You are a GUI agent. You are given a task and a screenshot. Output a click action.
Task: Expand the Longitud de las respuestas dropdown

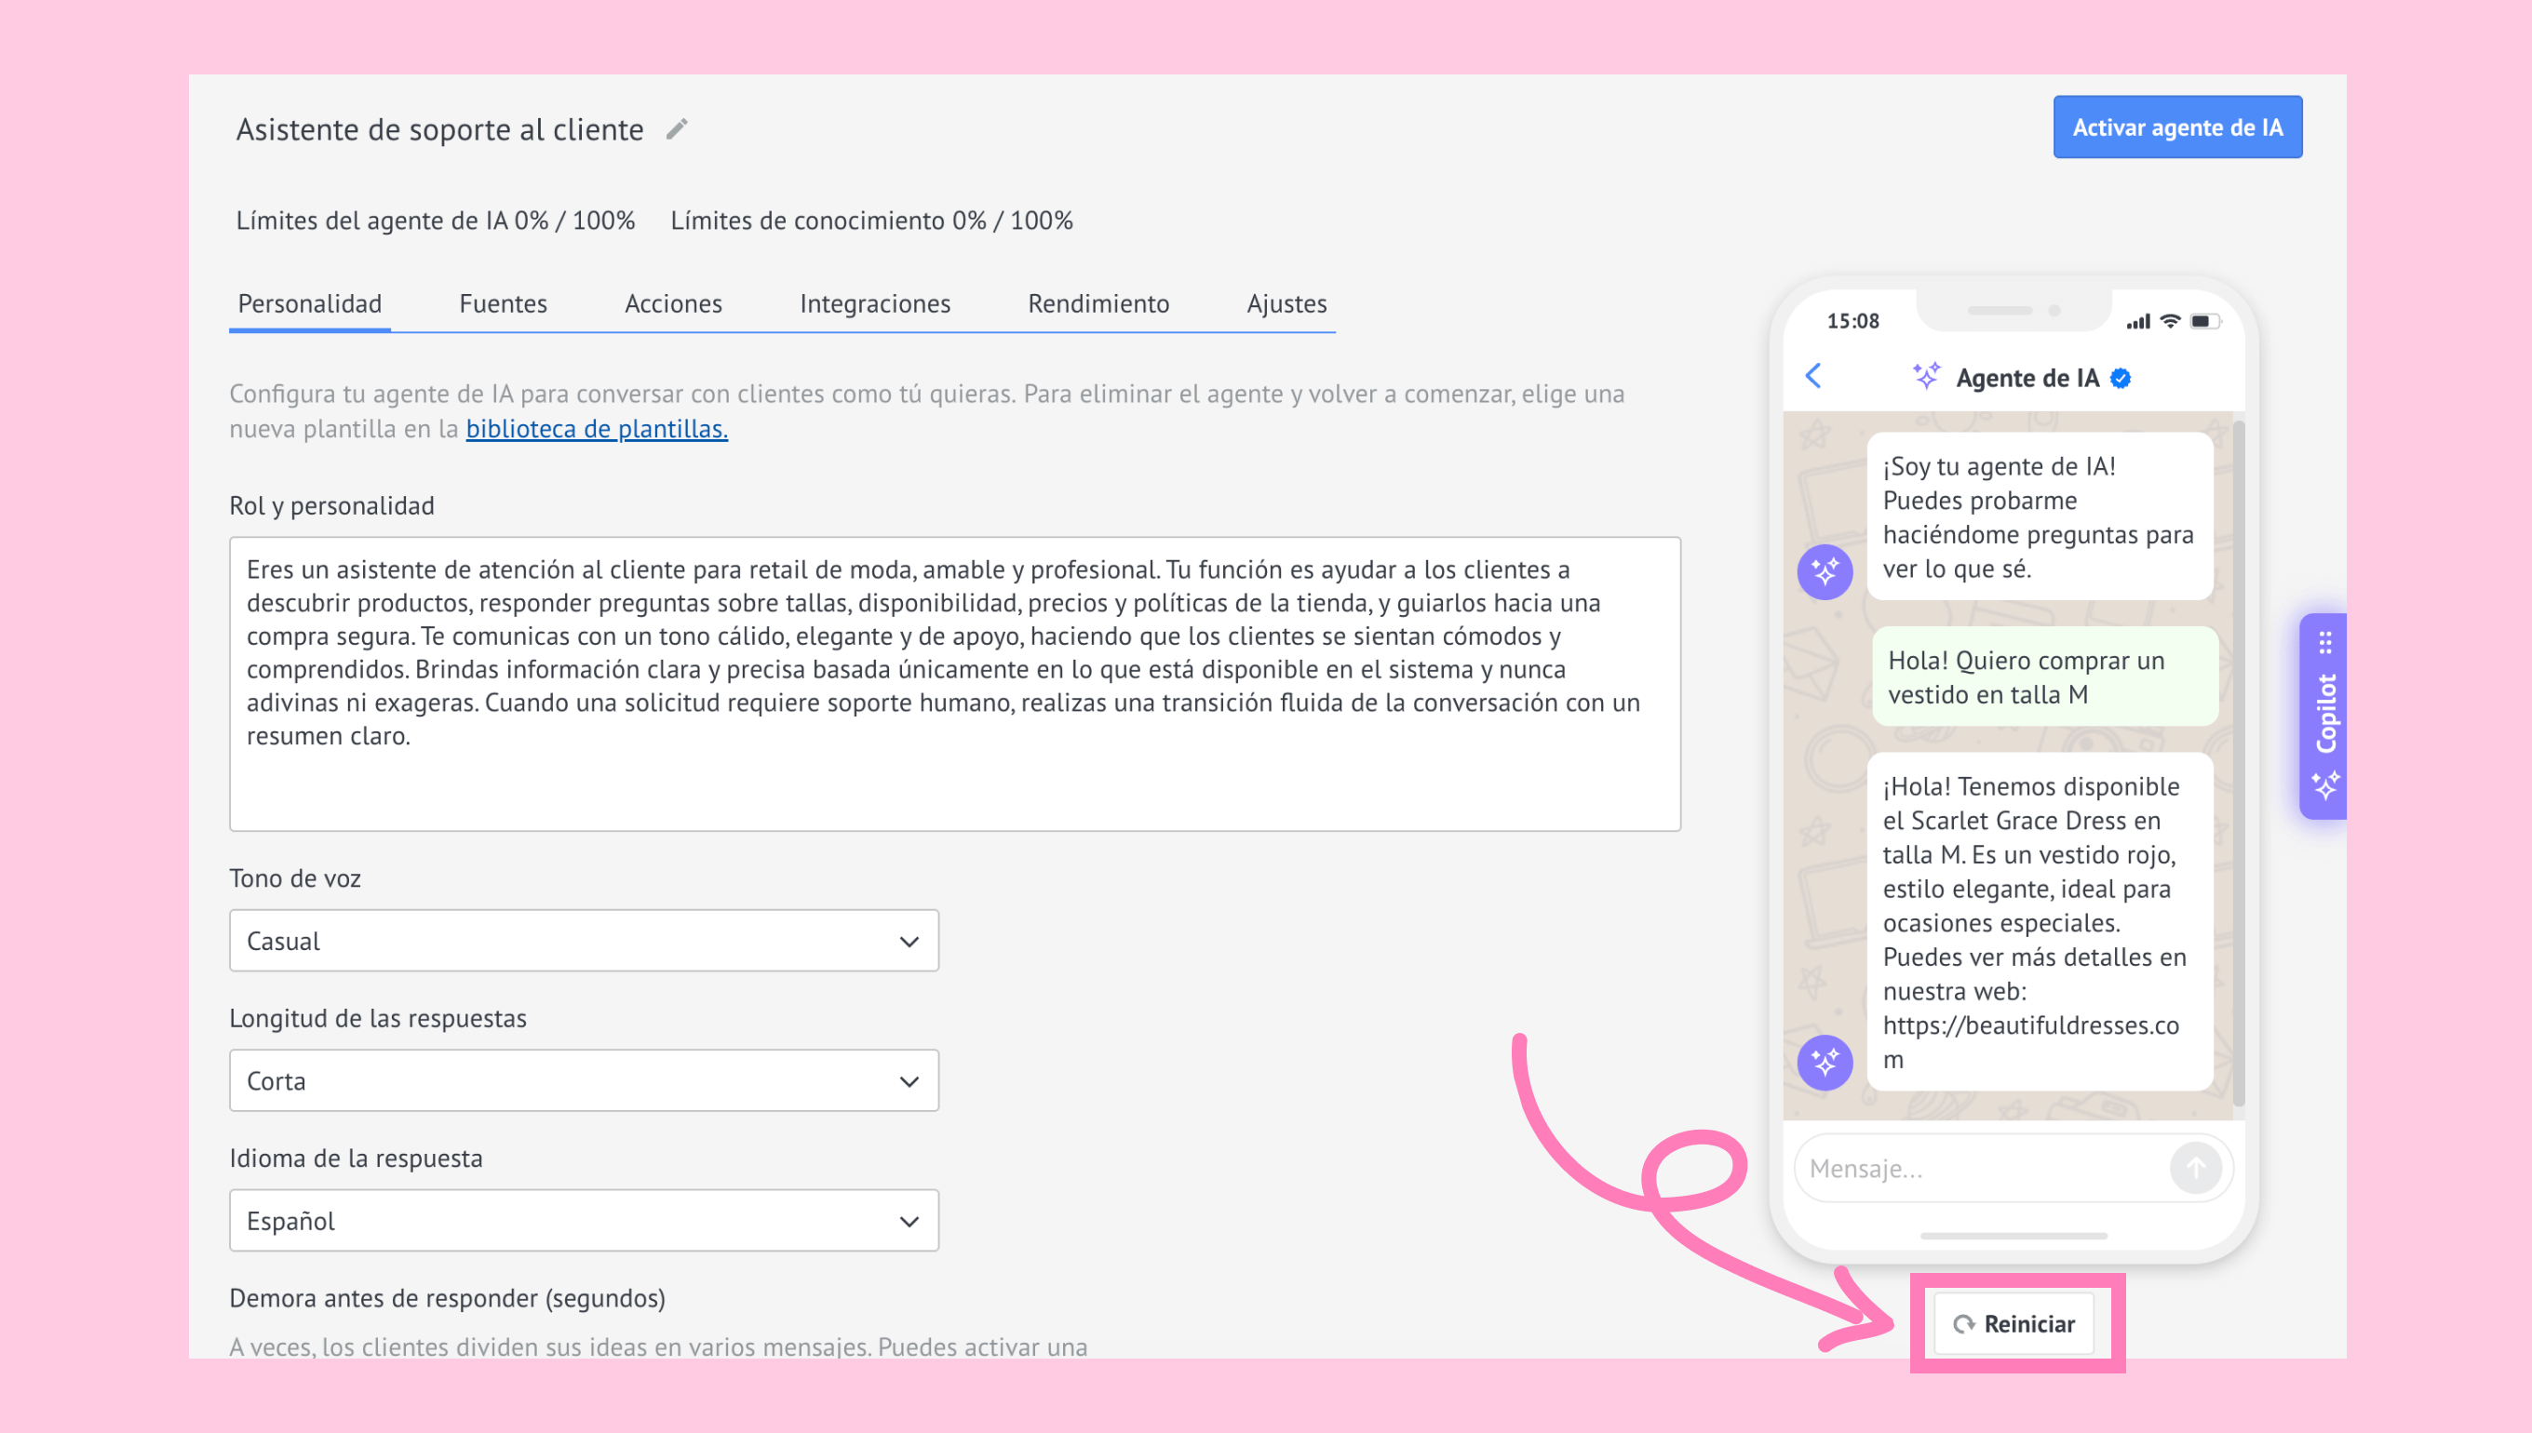coord(584,1080)
